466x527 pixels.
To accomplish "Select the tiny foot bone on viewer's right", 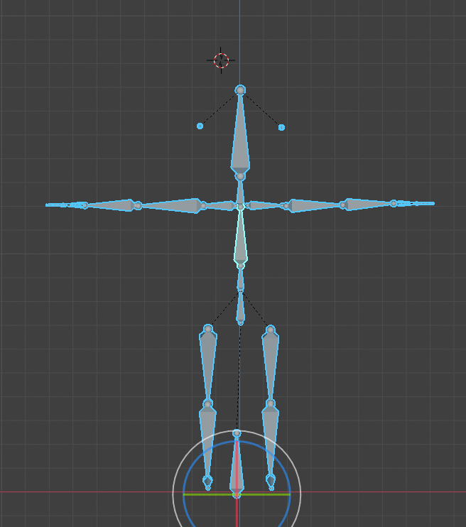I will (271, 482).
